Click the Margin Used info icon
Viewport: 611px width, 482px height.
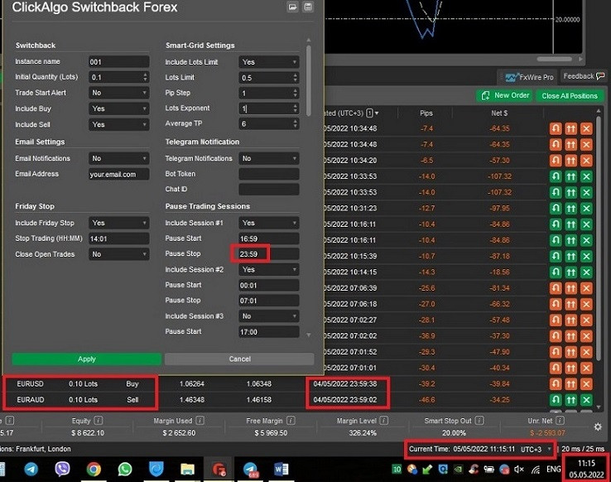[x=200, y=421]
